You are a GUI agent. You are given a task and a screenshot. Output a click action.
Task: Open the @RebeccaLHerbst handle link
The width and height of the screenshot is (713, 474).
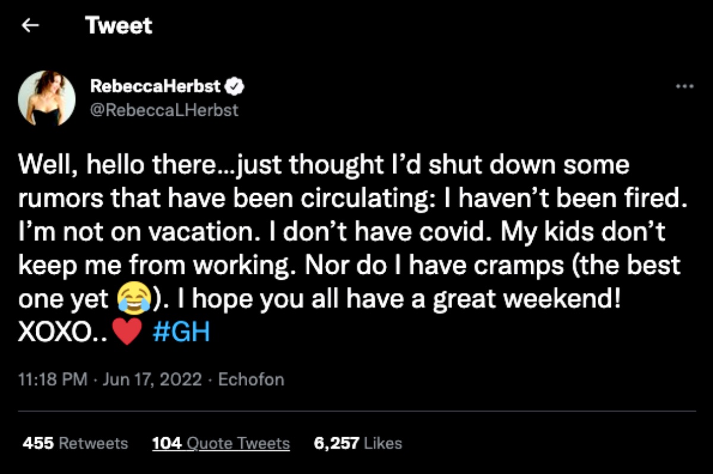coord(164,109)
